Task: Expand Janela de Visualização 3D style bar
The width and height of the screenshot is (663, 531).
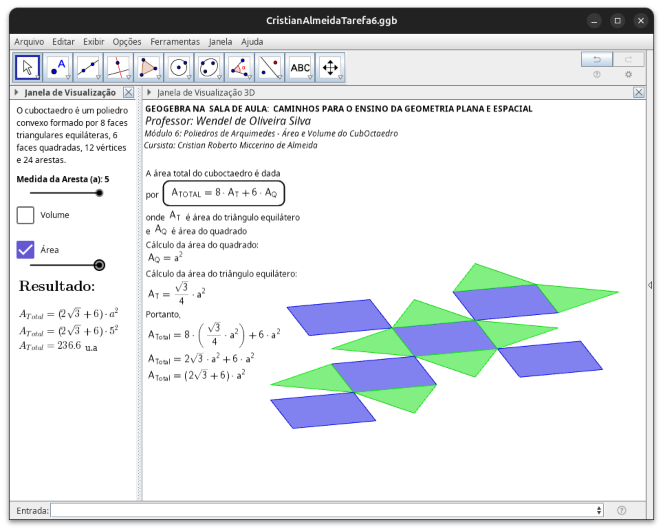Action: [x=149, y=92]
